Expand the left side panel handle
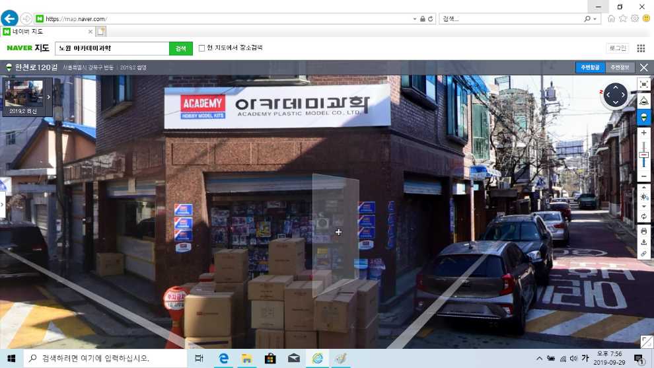 tap(3, 205)
